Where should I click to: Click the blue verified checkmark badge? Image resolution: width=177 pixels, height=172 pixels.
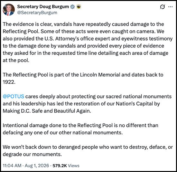click(x=72, y=7)
